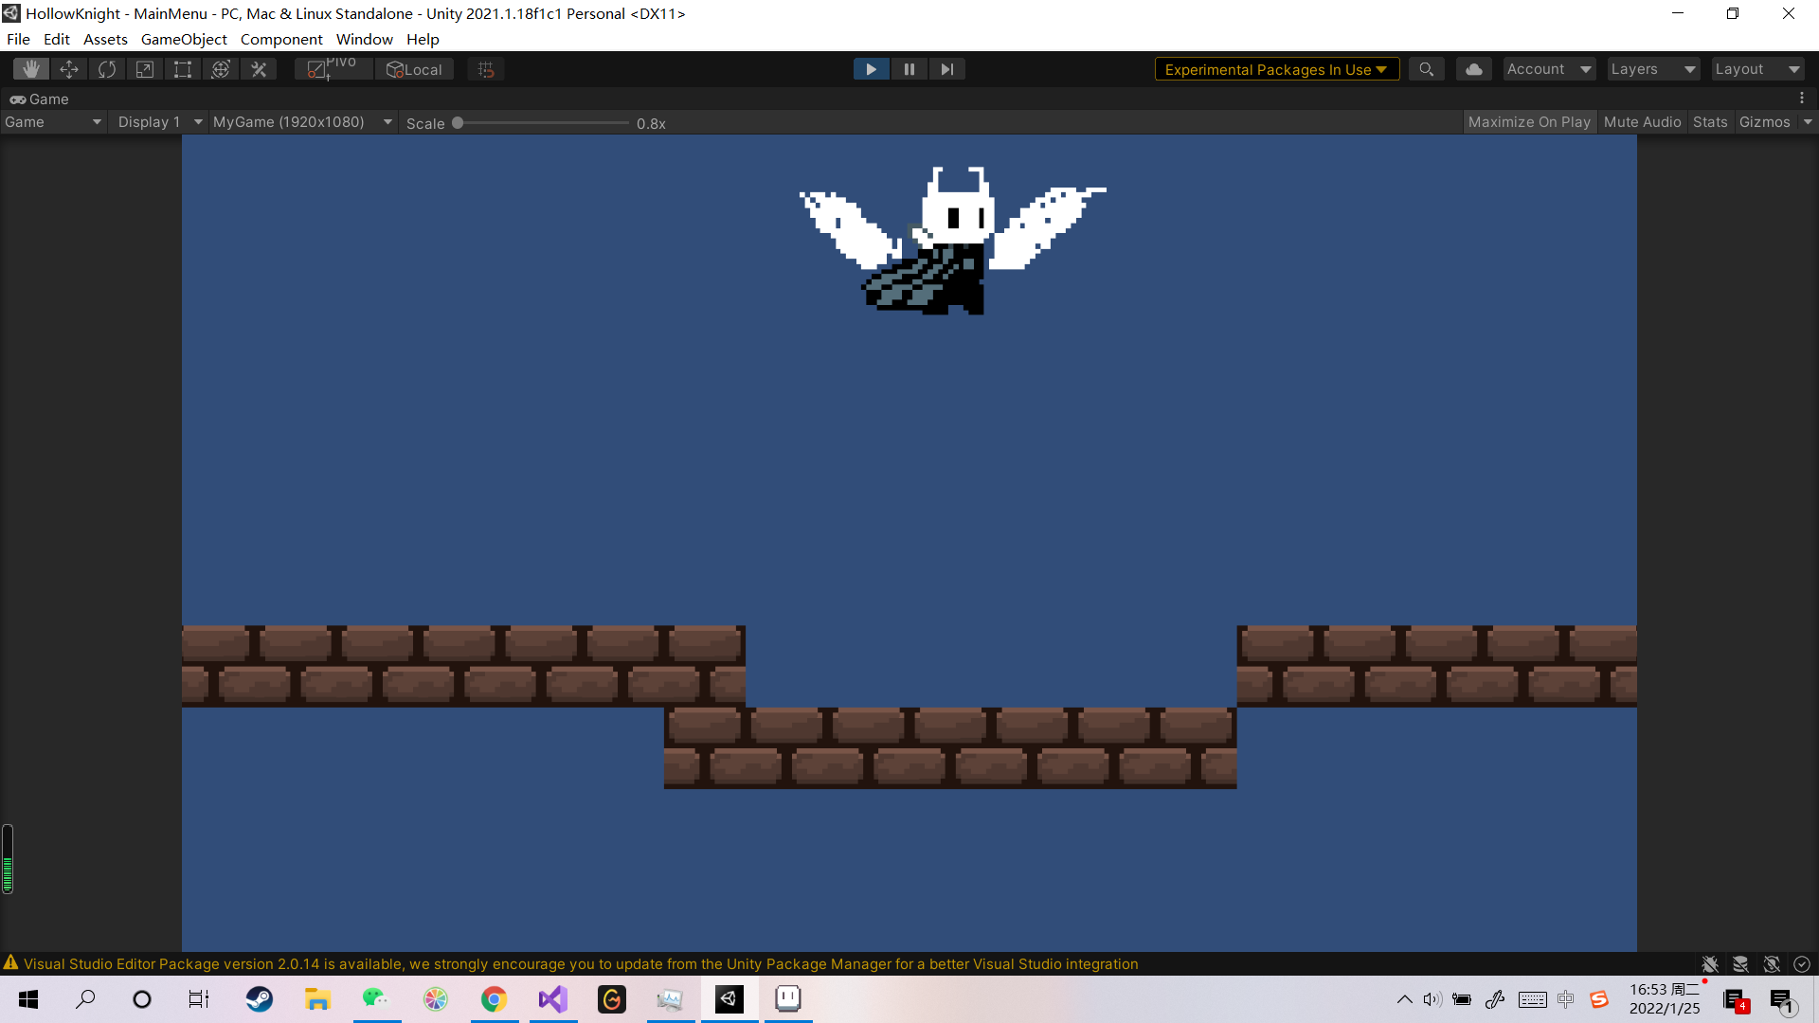Toggle the Stats overlay
The image size is (1819, 1023).
coord(1710,122)
